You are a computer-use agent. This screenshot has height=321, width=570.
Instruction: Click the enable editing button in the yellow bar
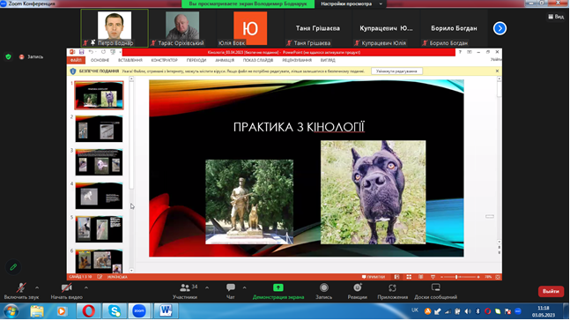coord(396,71)
